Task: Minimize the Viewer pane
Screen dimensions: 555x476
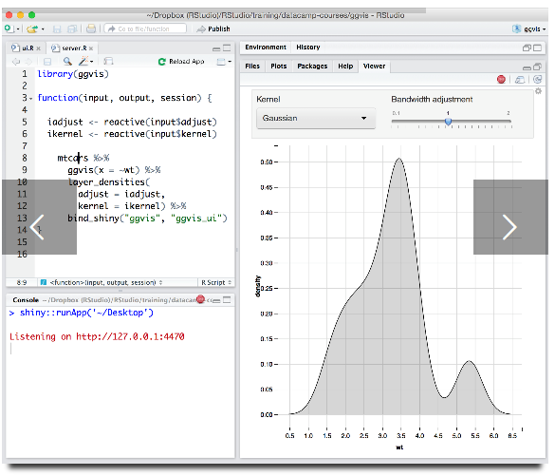Action: point(527,67)
